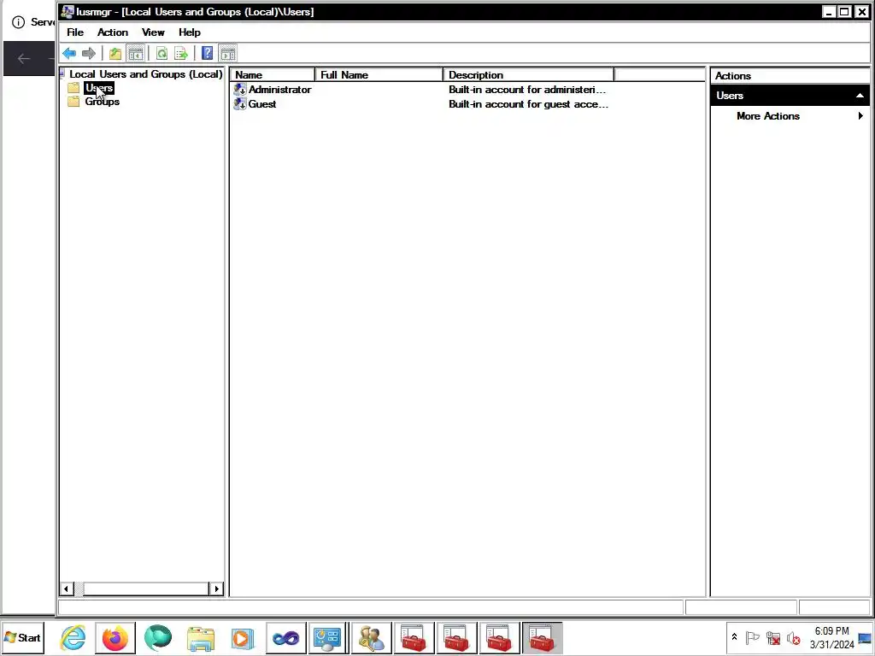875x656 pixels.
Task: Click the muted speaker tray icon
Action: click(x=793, y=637)
